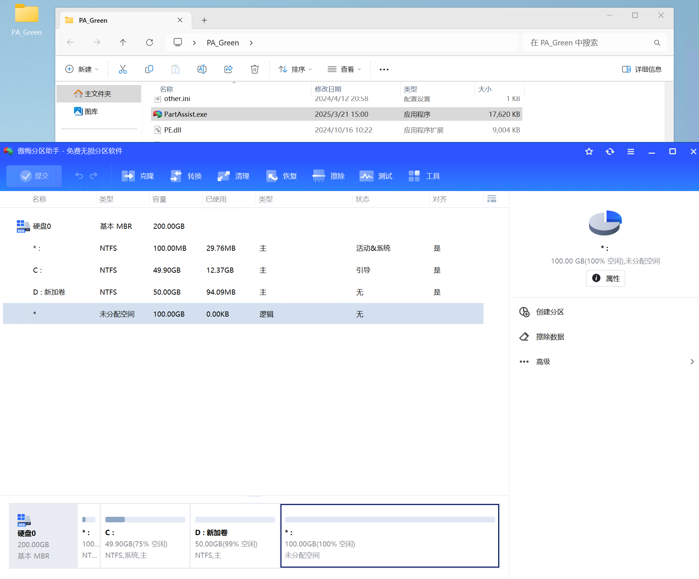Click the forward arrow in File Explorer
The height and width of the screenshot is (579, 699).
[97, 42]
